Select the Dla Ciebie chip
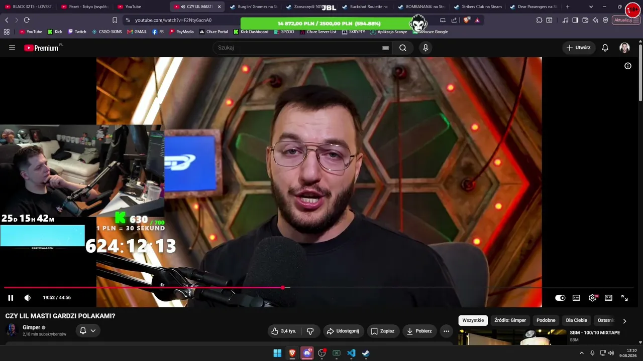The width and height of the screenshot is (643, 361). pyautogui.click(x=577, y=320)
